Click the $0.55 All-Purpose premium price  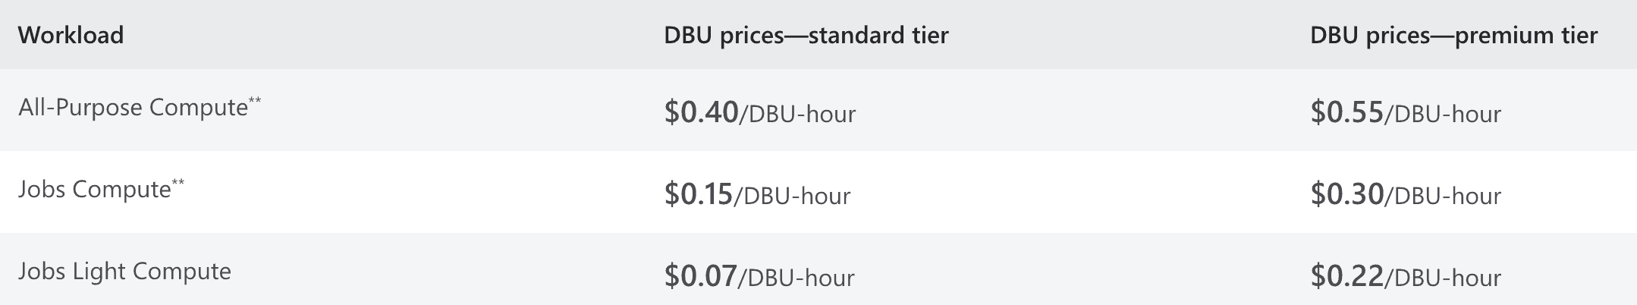1347,112
